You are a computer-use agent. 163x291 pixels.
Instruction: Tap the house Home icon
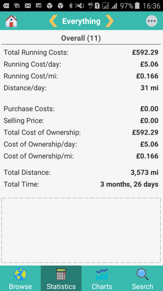click(11, 21)
